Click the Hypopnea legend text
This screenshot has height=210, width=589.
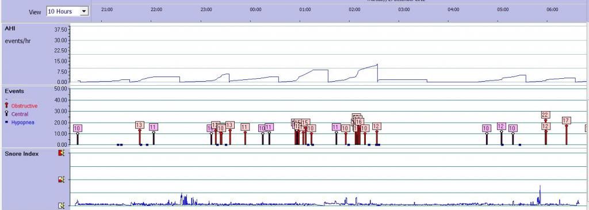pos(23,122)
